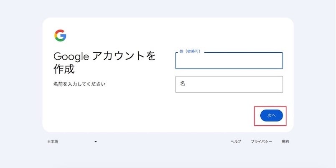The height and width of the screenshot is (168, 336).
Task: Click the language selector's dropdown arrow
Action: click(x=95, y=142)
